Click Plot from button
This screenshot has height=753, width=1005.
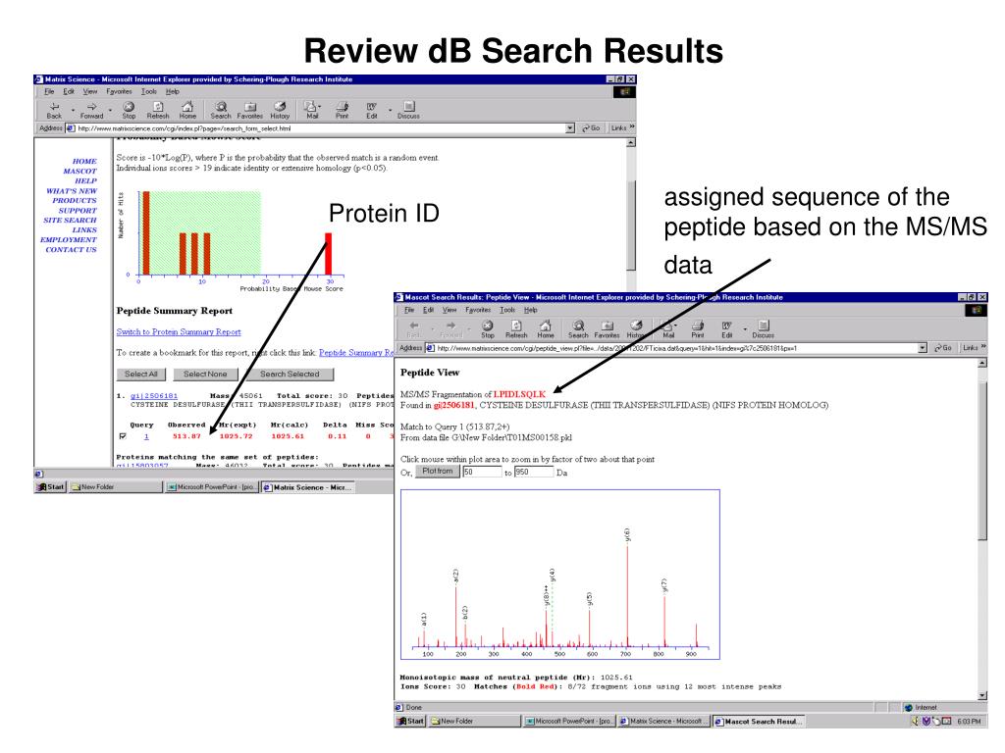click(x=437, y=471)
